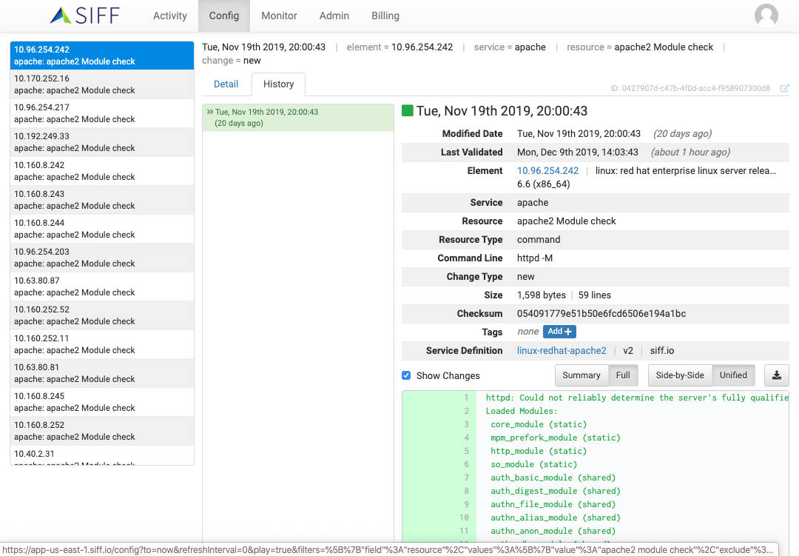Image resolution: width=799 pixels, height=556 pixels.
Task: Select list item 10.96.254.217
Action: [x=102, y=113]
